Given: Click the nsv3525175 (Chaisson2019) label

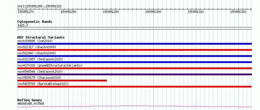Looking at the screenshot, I should pyautogui.click(x=39, y=78).
